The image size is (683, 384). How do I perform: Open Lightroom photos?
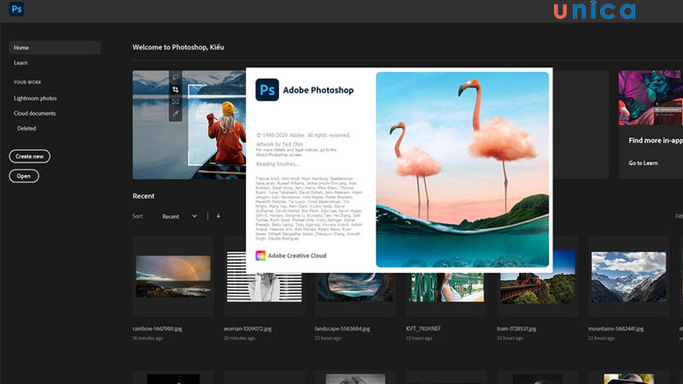[x=35, y=98]
